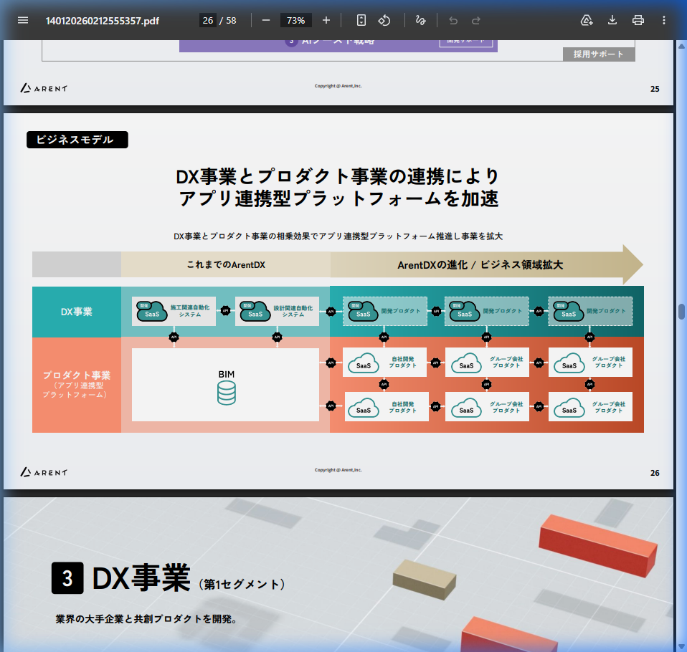Click the zoom percentage field showing 73%
This screenshot has width=687, height=652.
[295, 20]
